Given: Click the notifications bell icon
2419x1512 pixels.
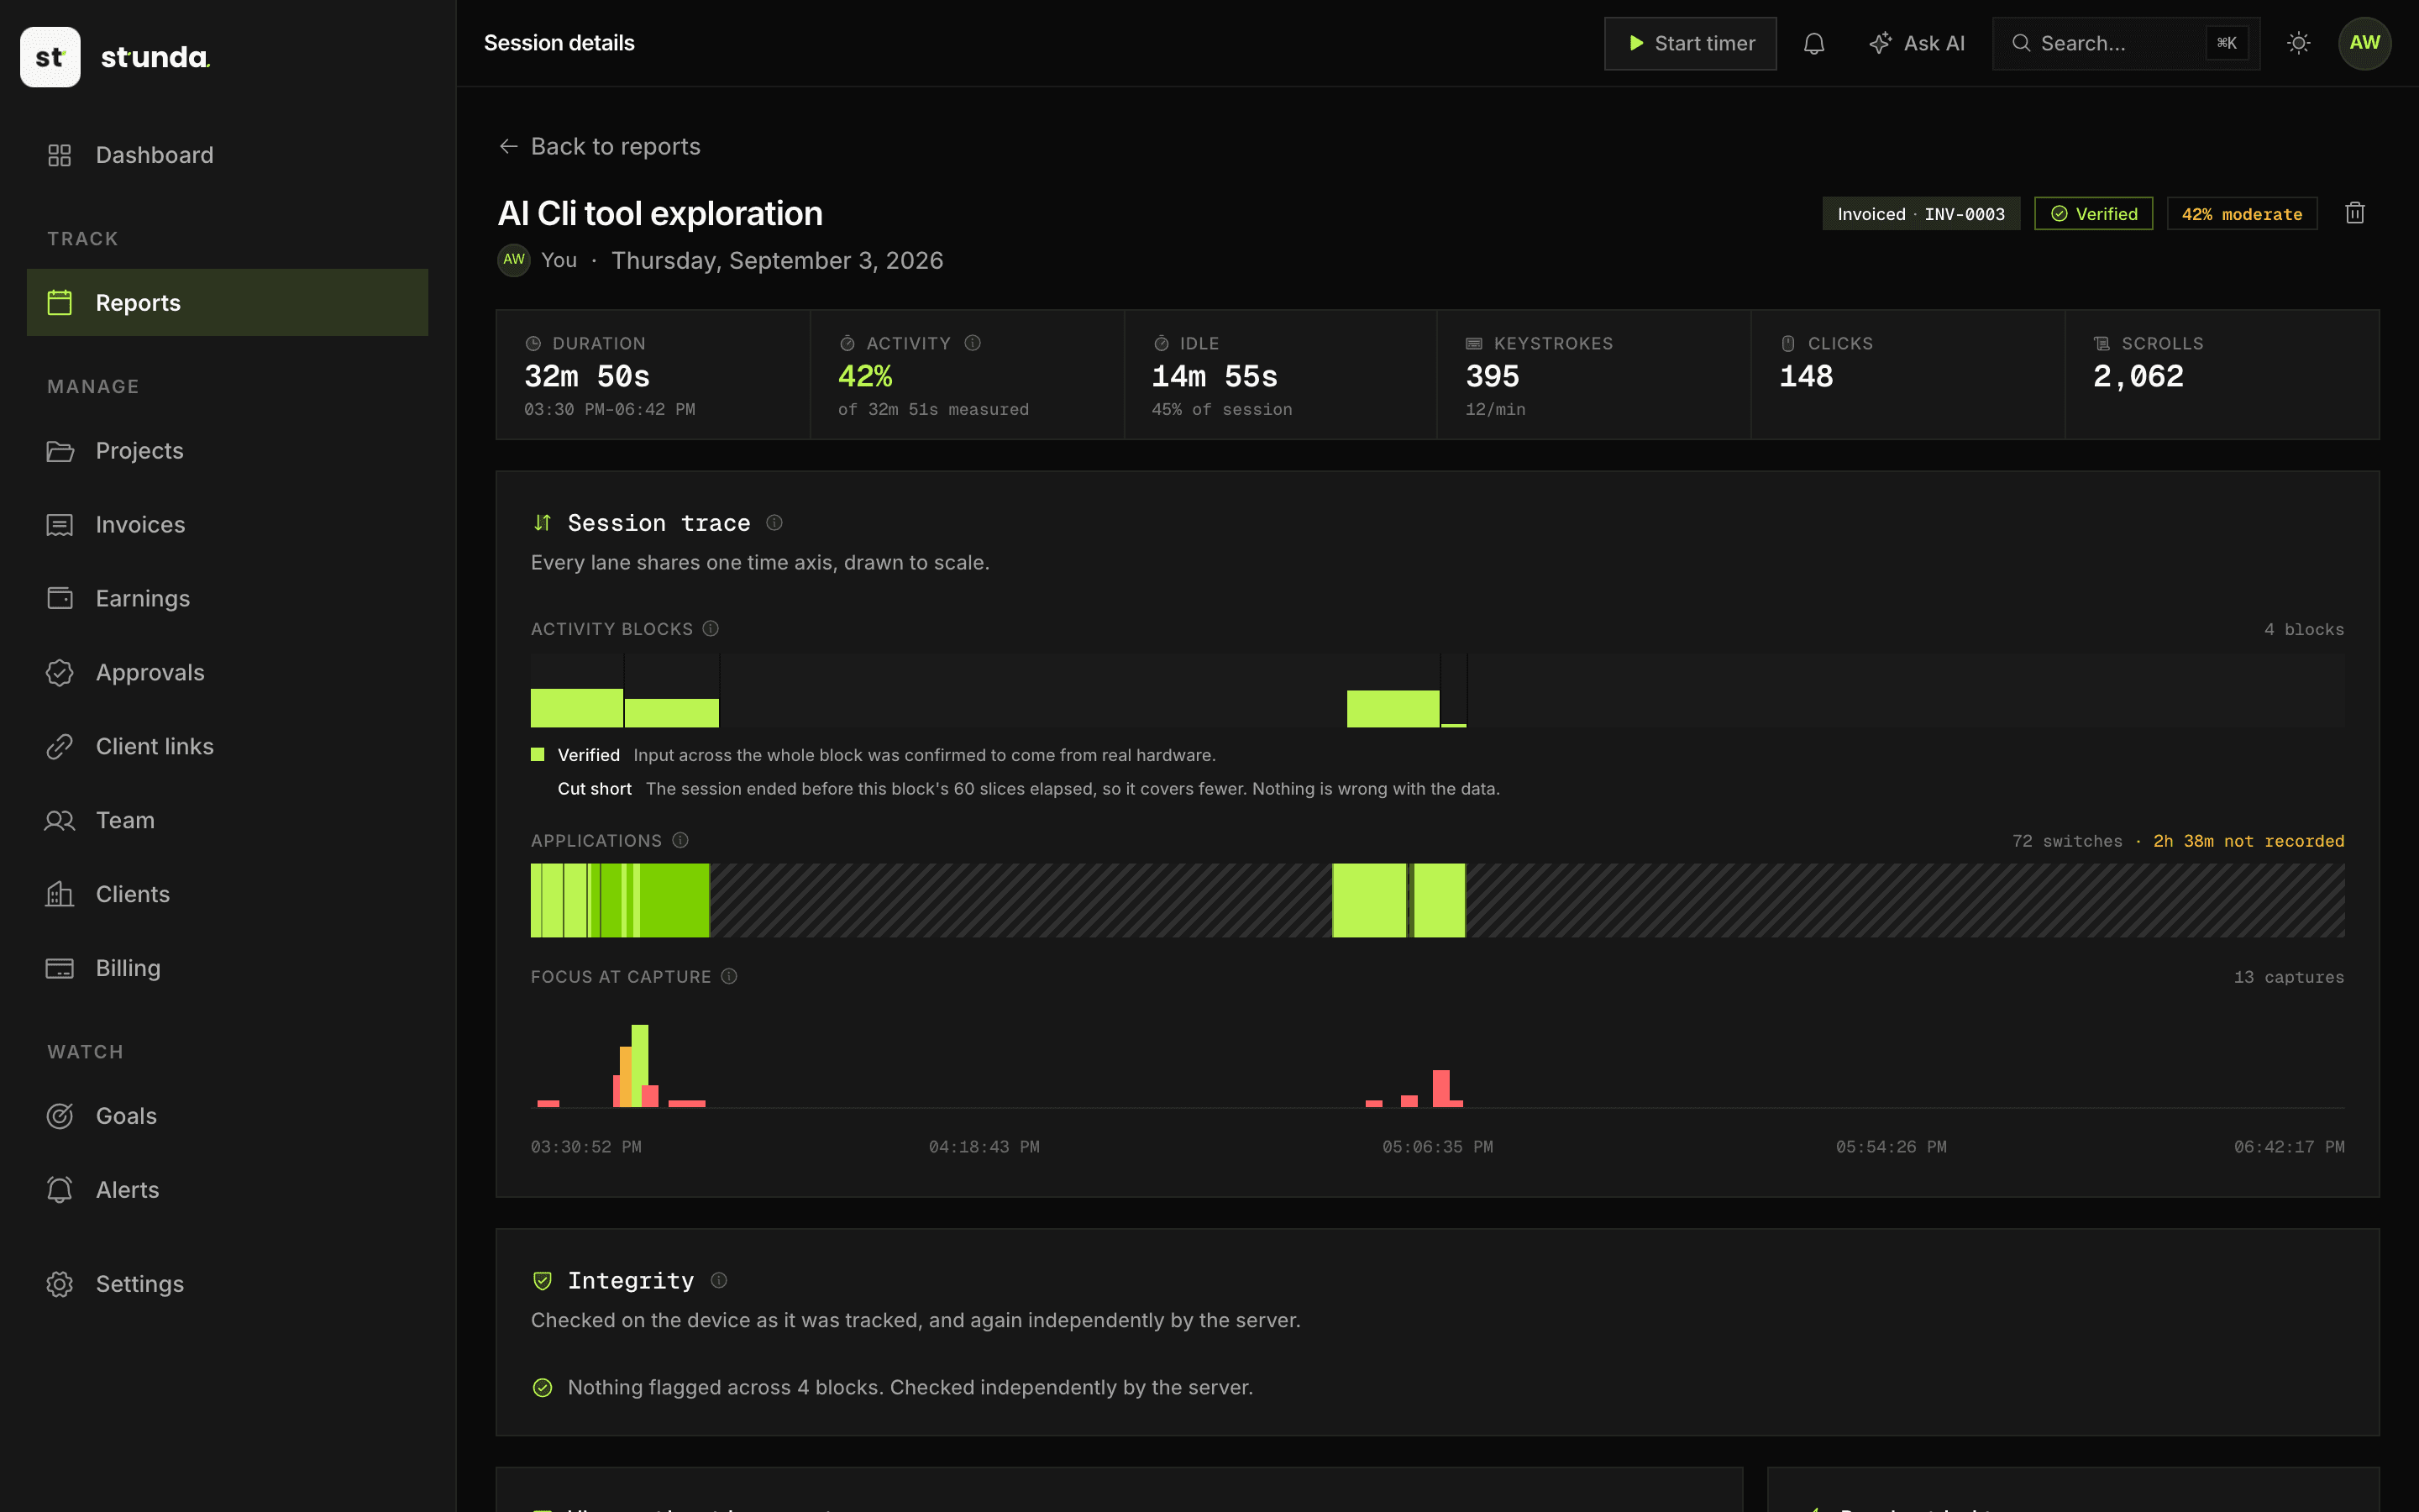Looking at the screenshot, I should 1813,43.
